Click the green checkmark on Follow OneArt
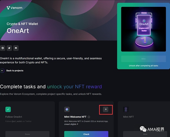The image size is (170, 137). coord(8,109)
